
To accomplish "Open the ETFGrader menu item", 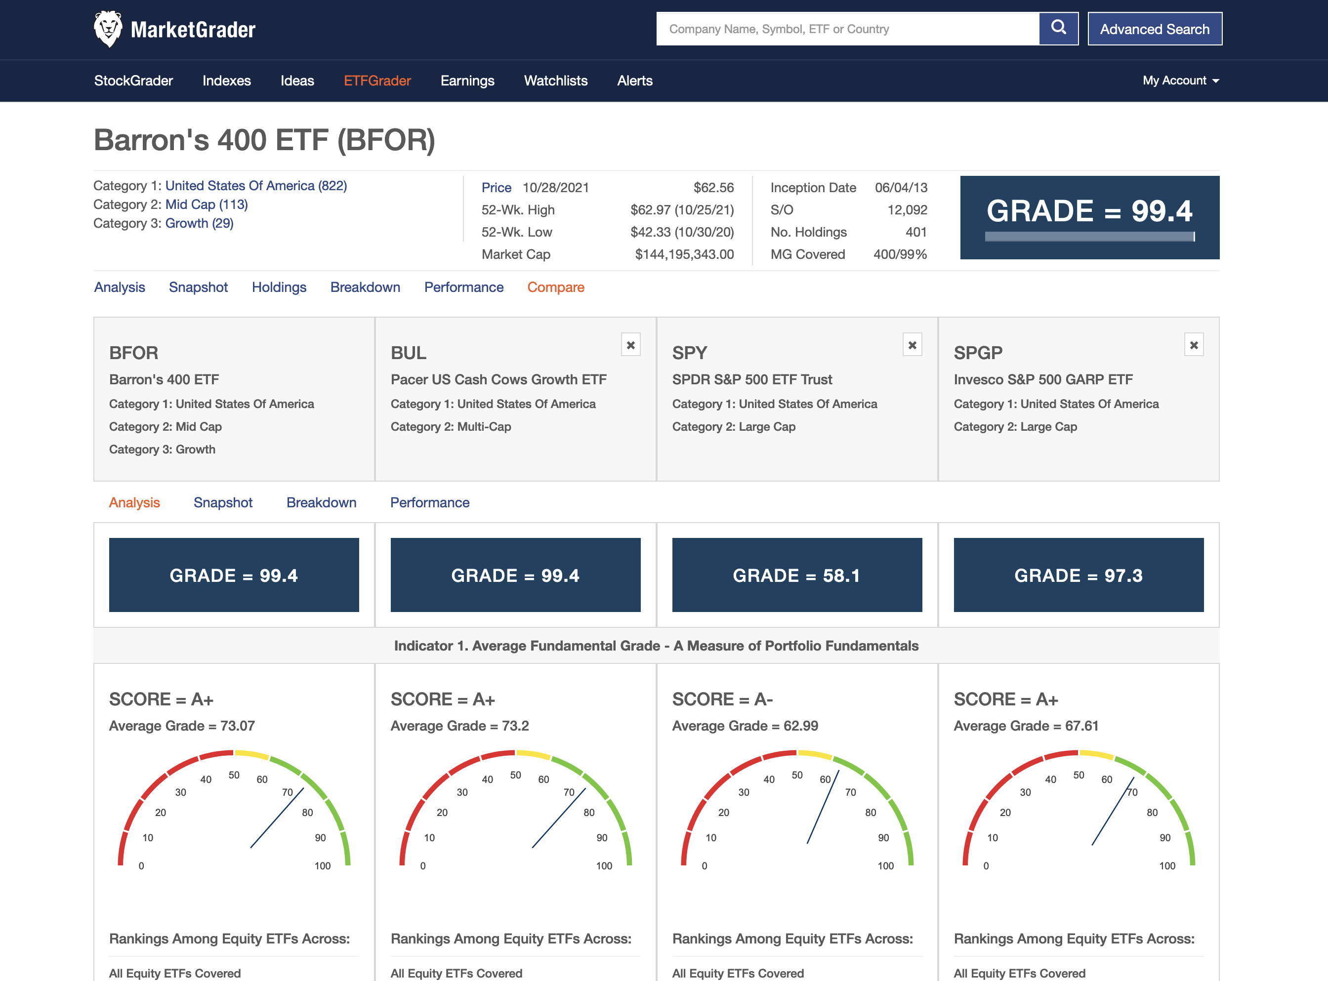I will [377, 81].
